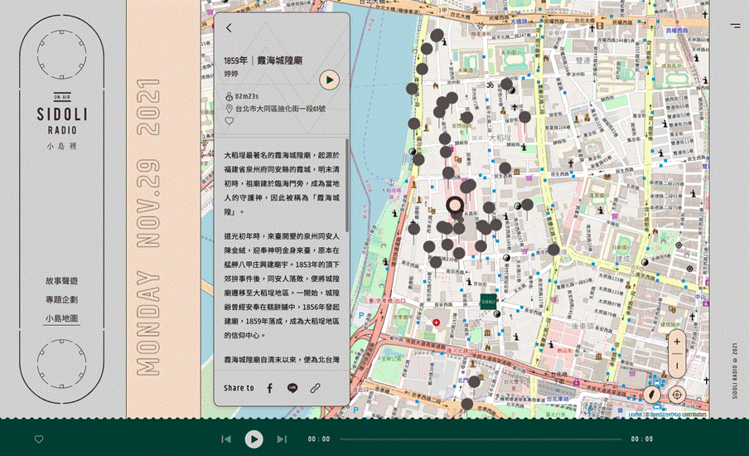749x456 pixels.
Task: Open the hamburger menu at top right
Action: 735,26
